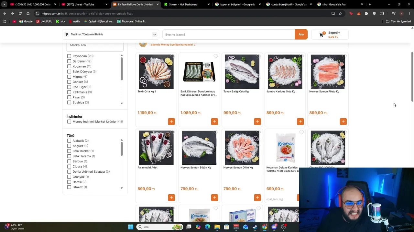Click the browser address bar URL

87,14
